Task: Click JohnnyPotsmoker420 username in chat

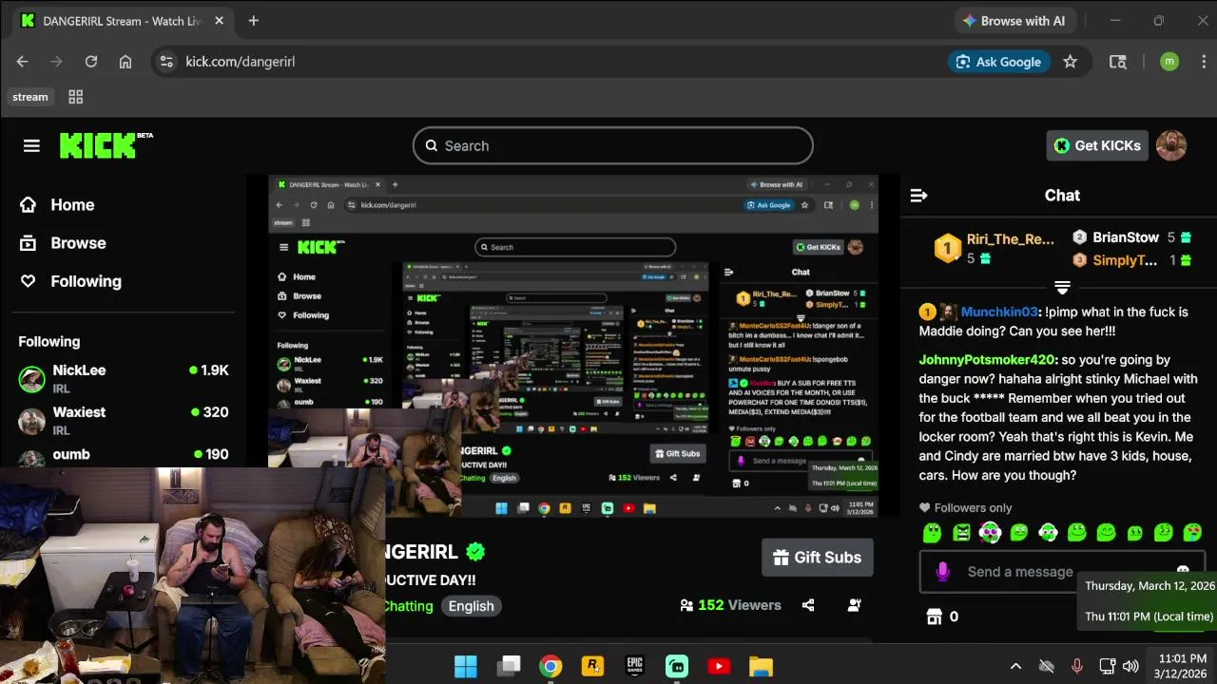Action: (x=987, y=360)
